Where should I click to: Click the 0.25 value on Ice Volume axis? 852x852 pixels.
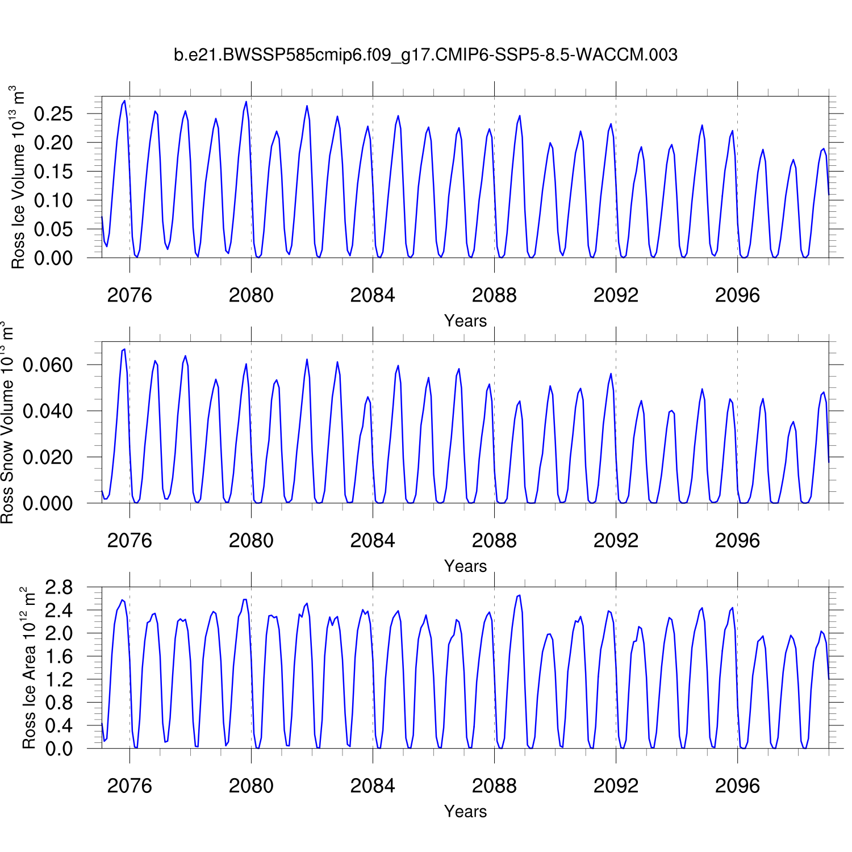pos(53,114)
